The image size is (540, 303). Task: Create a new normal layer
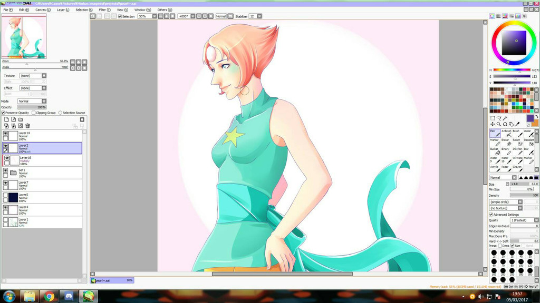click(6, 119)
